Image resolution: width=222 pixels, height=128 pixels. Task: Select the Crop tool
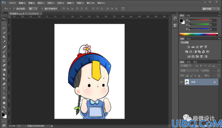point(4,37)
